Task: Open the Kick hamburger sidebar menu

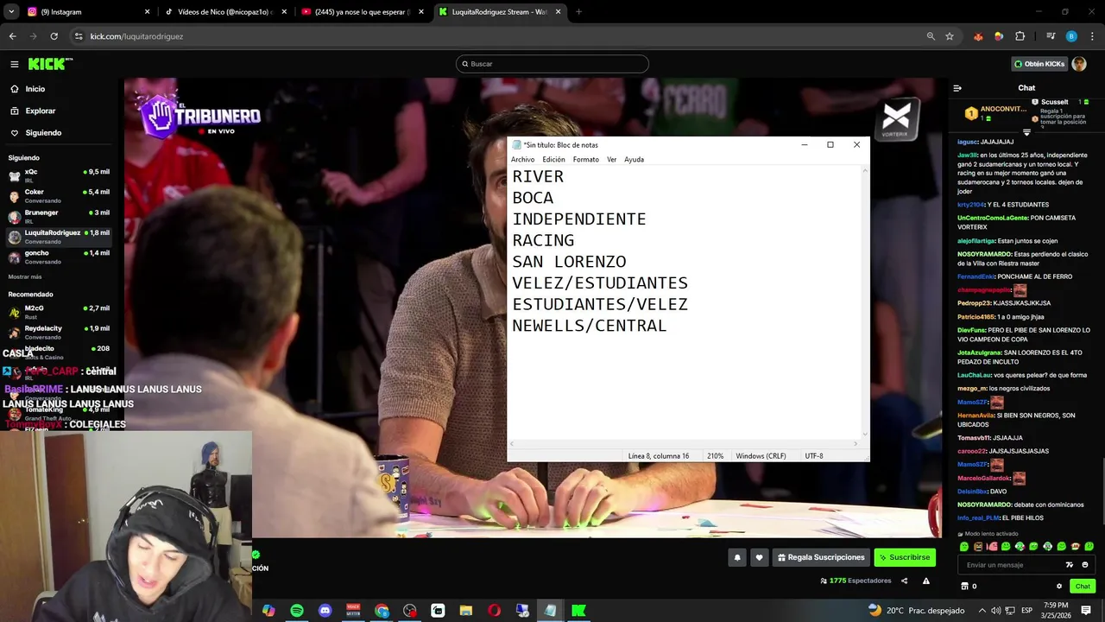Action: (x=14, y=64)
